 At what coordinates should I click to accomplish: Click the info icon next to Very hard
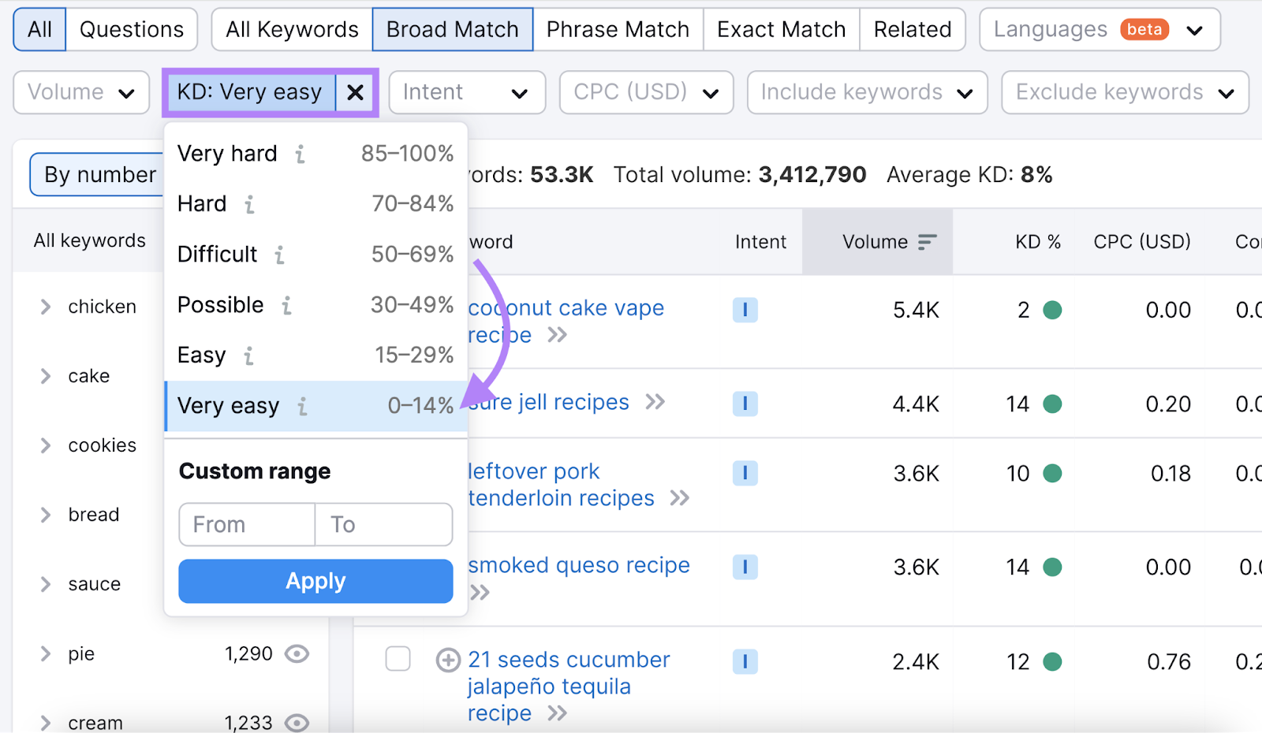(x=298, y=154)
